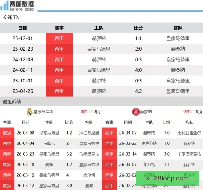Click home team 赫罗纳 in the 24-12-08 row
Screen dimensions: 203x190
point(99,59)
